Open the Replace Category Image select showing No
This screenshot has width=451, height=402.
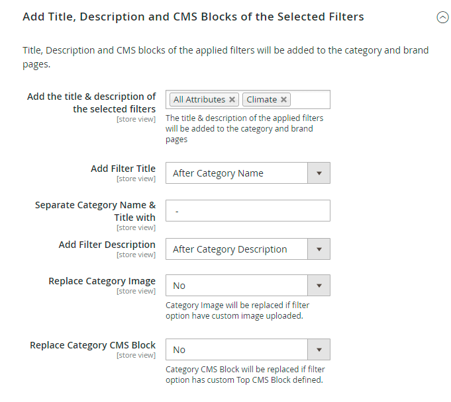pos(237,286)
